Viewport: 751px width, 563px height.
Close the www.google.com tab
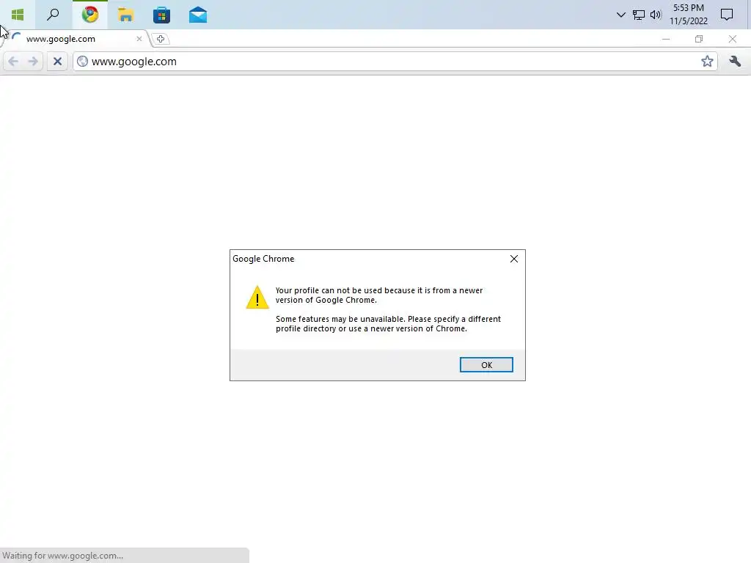[139, 39]
